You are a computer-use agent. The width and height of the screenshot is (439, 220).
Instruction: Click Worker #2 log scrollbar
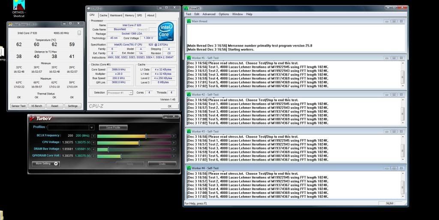pos(403,111)
